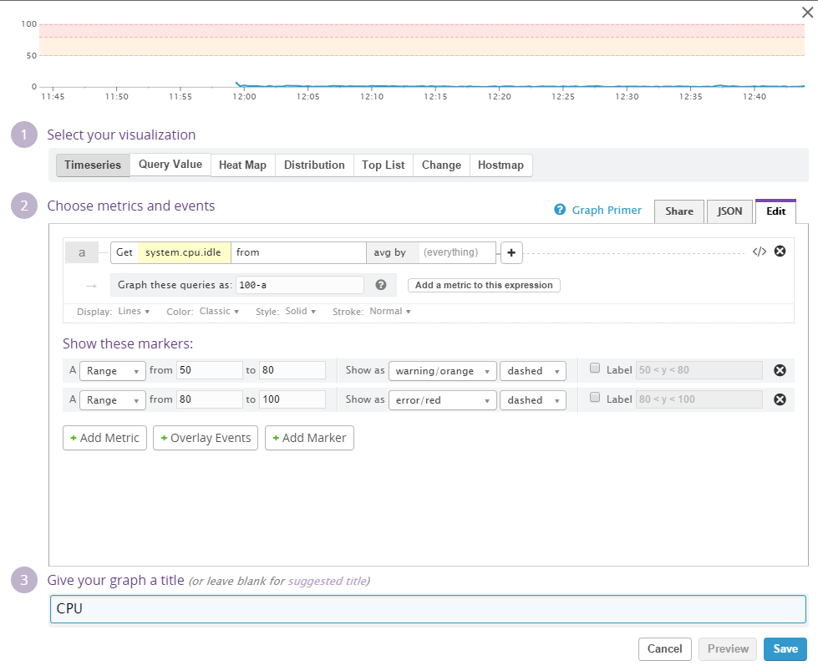Viewport: 818px width, 671px height.
Task: Open the question mark help icon near expression
Action: (381, 285)
